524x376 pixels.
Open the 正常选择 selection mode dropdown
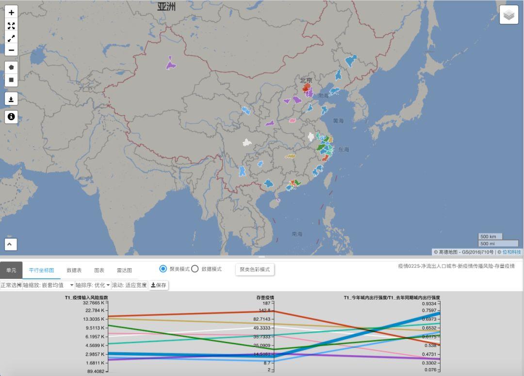[x=11, y=285]
